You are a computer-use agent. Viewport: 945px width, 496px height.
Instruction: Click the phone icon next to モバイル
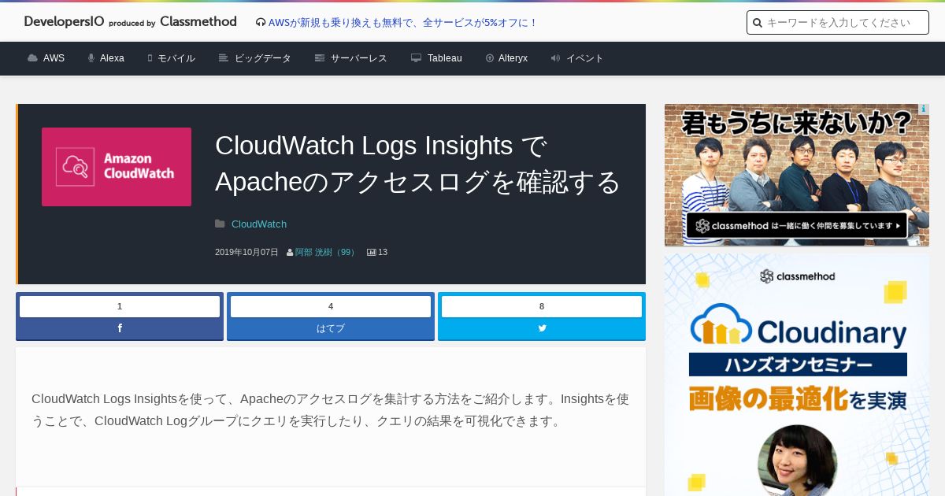150,58
